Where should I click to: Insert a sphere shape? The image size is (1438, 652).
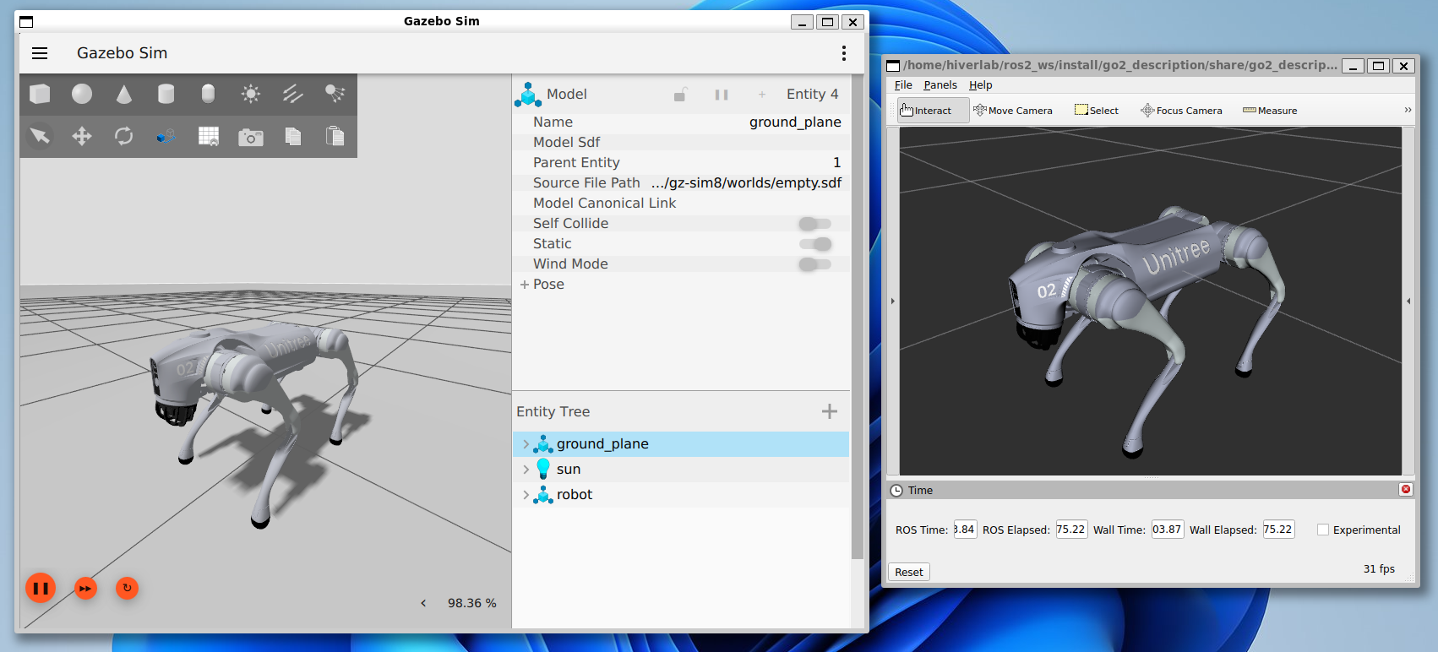(x=82, y=94)
